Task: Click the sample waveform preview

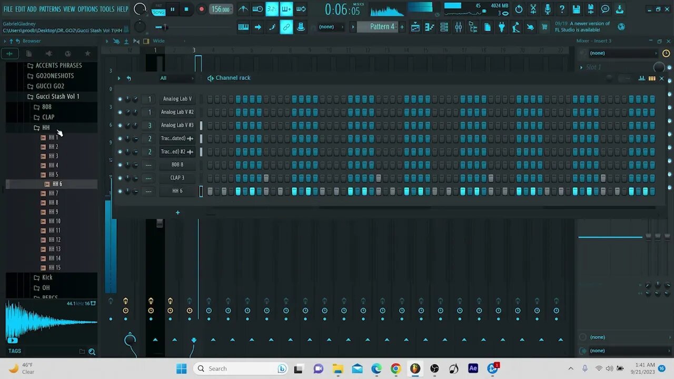Action: click(51, 321)
